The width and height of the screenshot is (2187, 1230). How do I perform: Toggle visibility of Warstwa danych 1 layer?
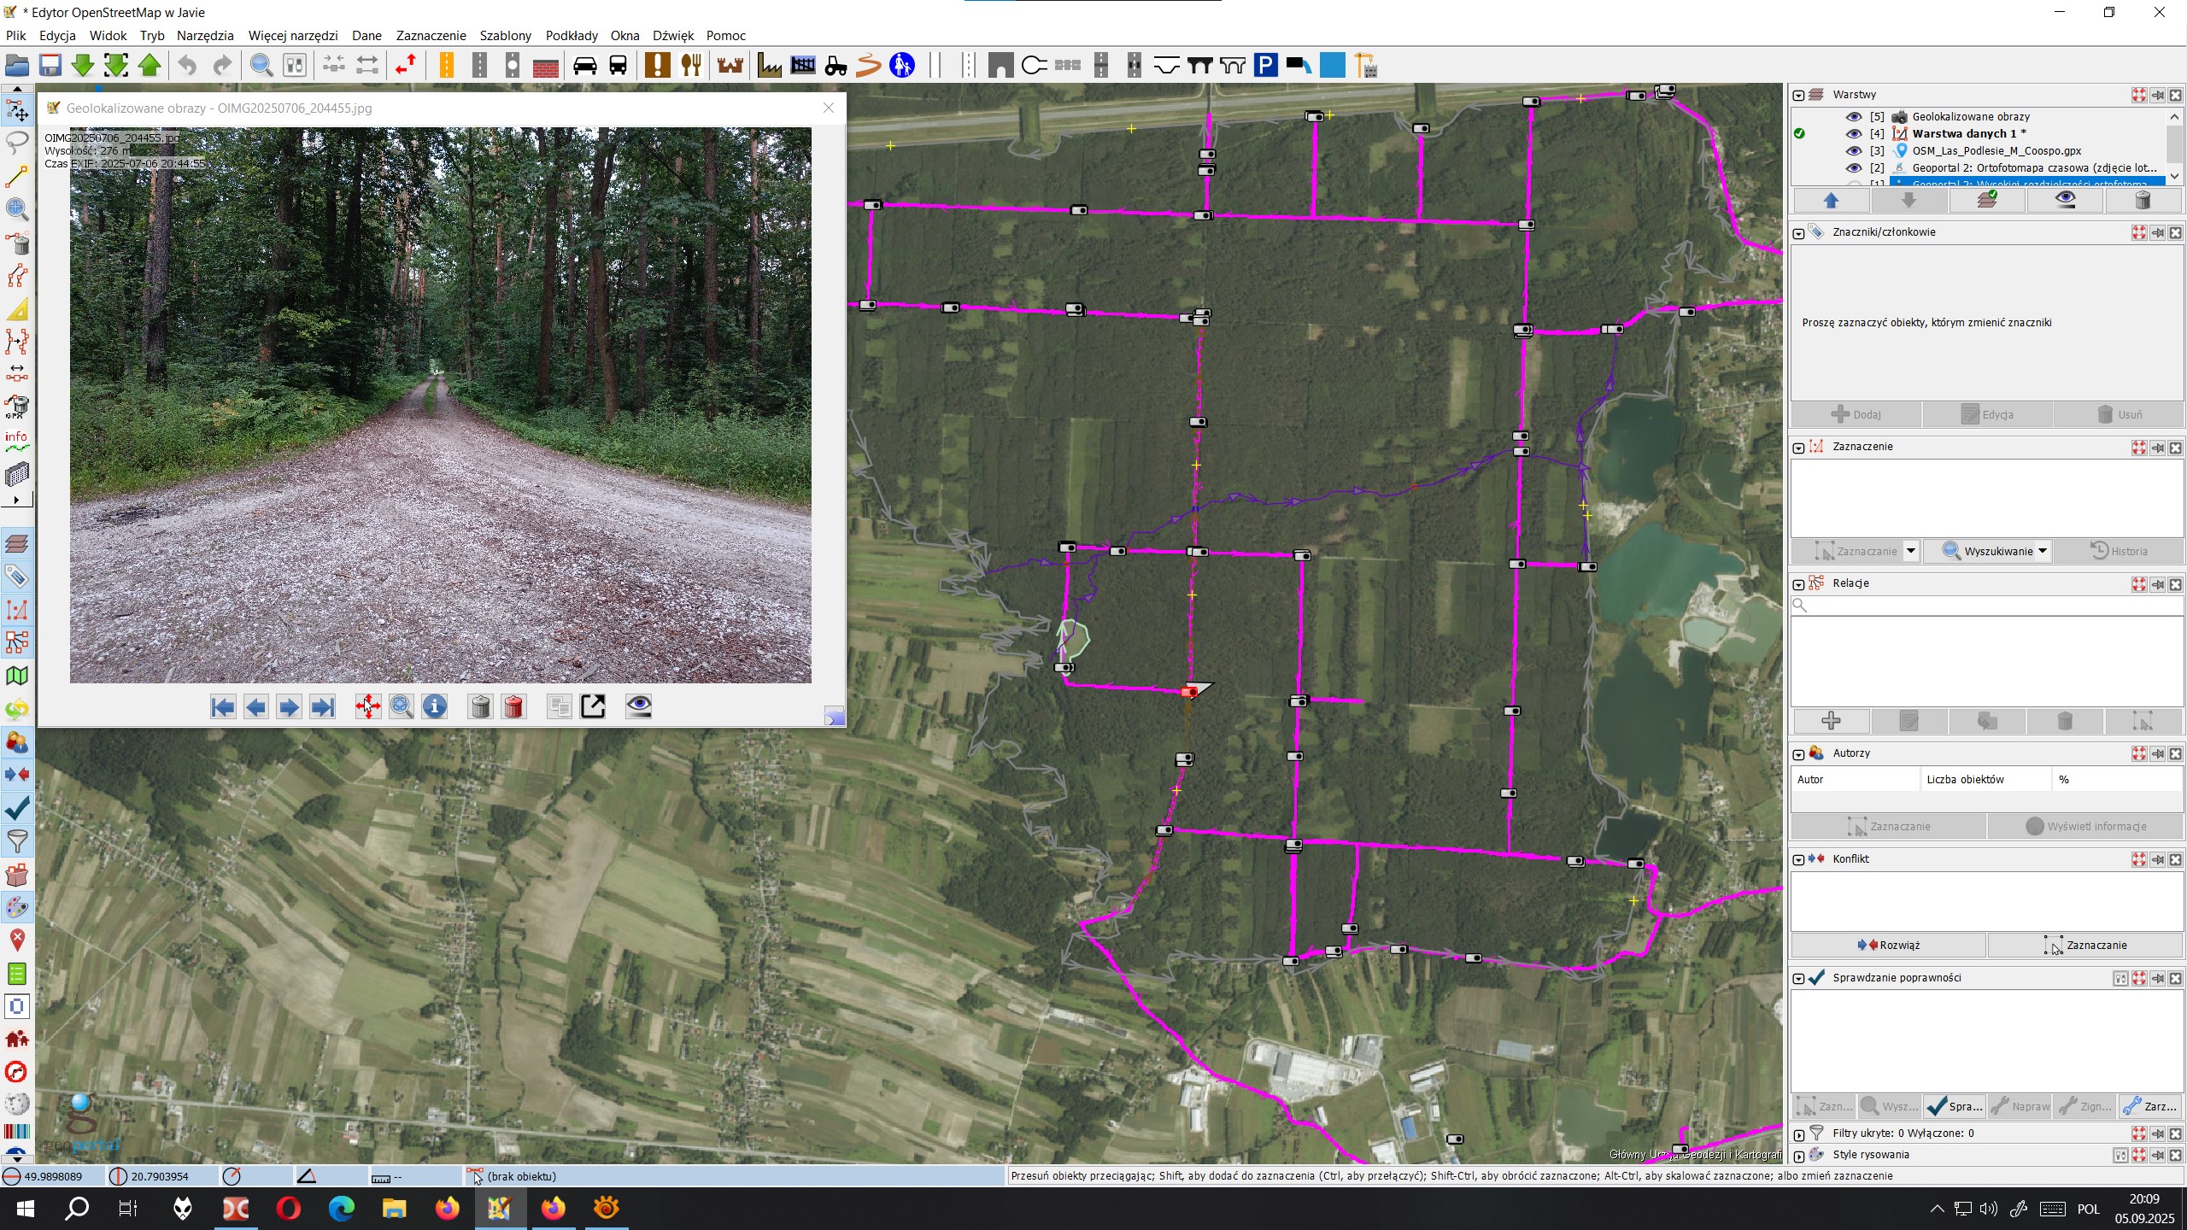1853,134
